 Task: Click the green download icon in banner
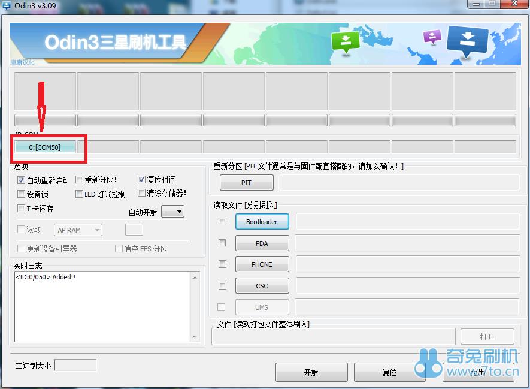pos(345,41)
